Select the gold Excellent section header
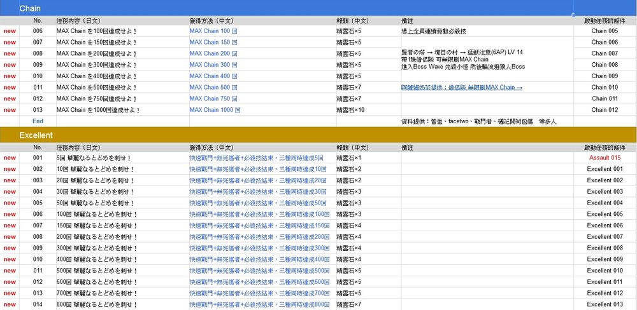637x310 pixels. [x=318, y=135]
